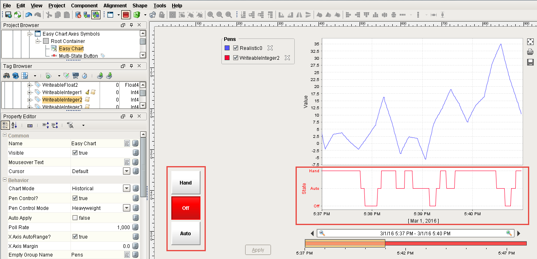Image resolution: width=537 pixels, height=259 pixels.
Task: Open the File menu
Action: pos(7,6)
